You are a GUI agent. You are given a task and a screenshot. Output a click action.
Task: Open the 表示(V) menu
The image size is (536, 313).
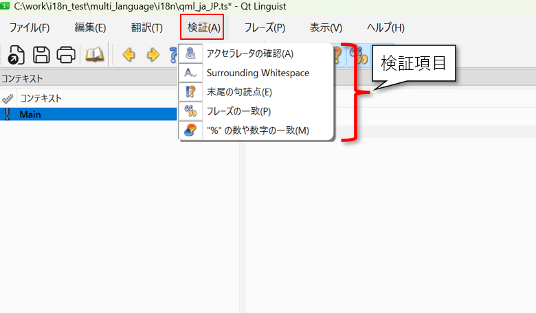tap(326, 27)
